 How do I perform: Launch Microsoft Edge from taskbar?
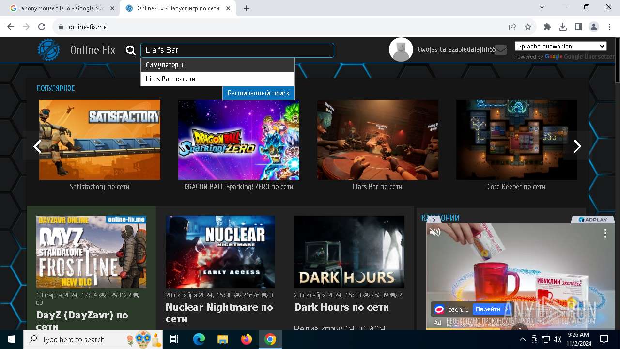[x=199, y=339]
